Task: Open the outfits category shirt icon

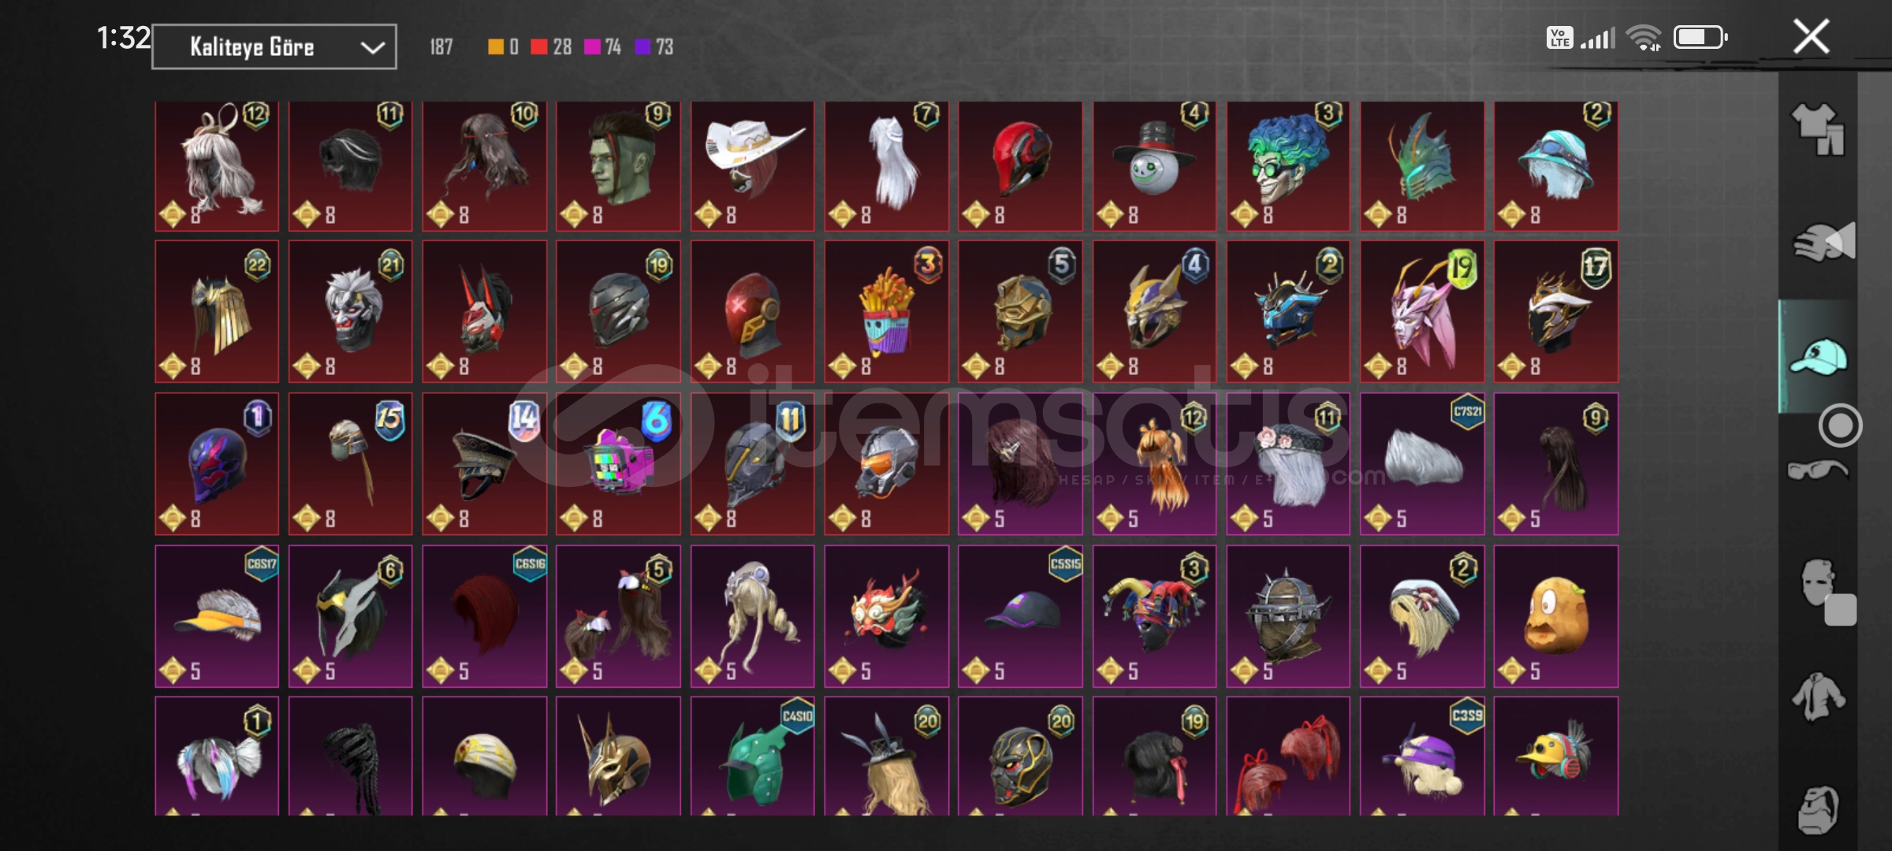Action: click(1818, 128)
